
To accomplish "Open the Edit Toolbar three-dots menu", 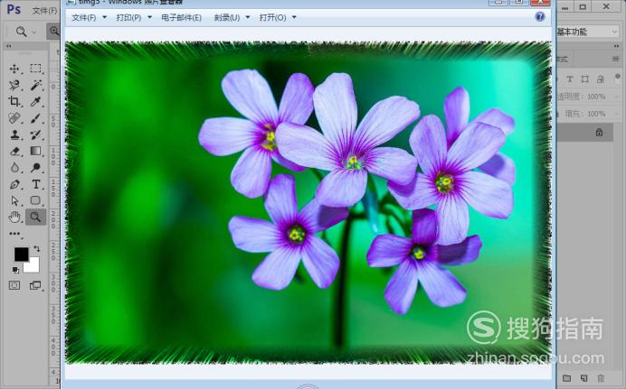I will [x=14, y=234].
